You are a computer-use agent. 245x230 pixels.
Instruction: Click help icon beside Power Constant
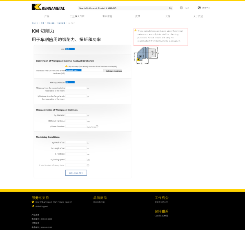tap(97, 126)
